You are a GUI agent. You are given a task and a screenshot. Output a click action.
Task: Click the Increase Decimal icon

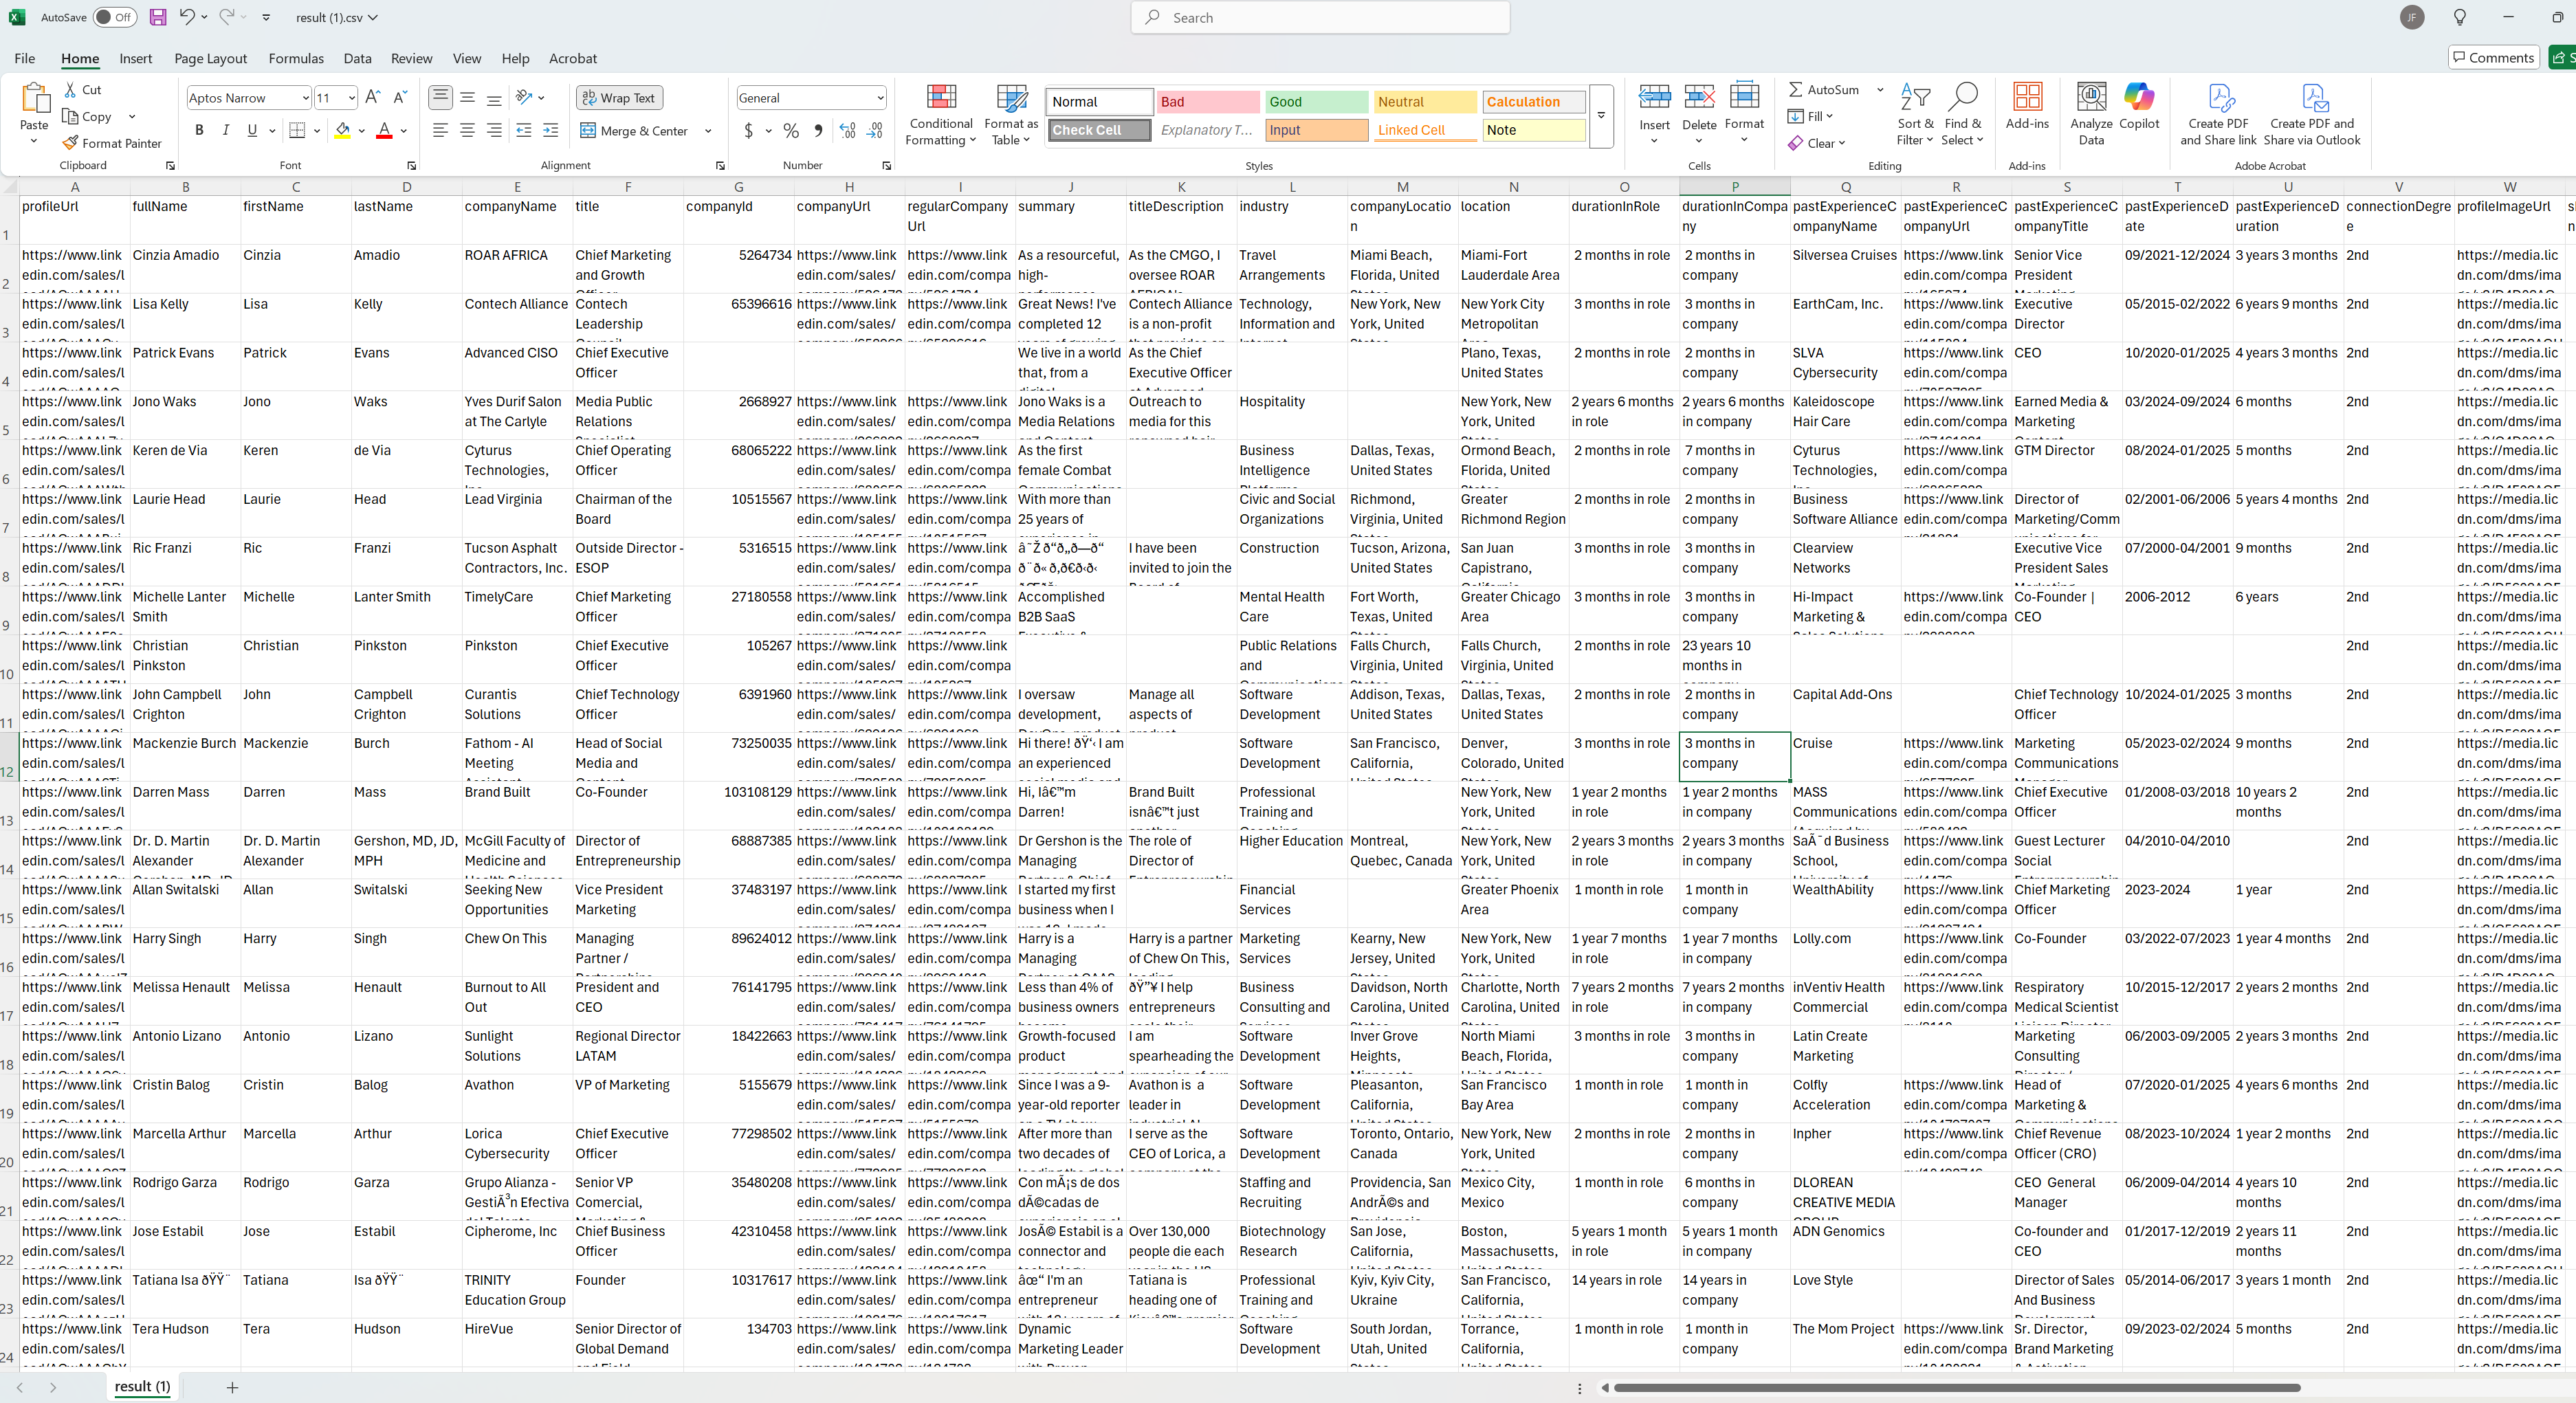pos(847,130)
